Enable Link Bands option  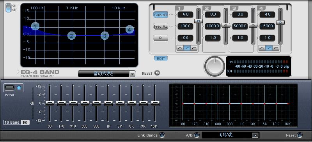click(162, 135)
